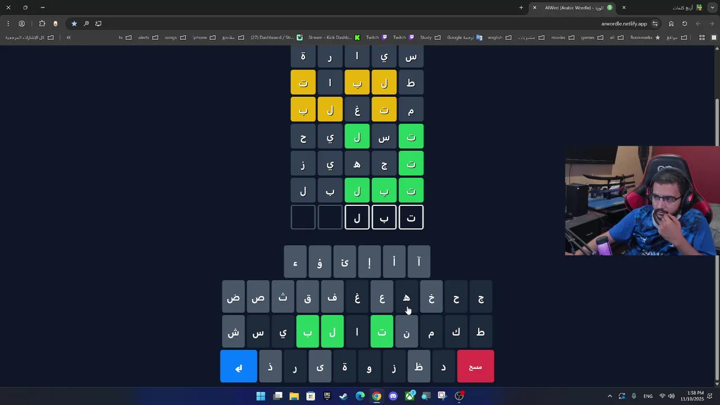Open the Chrome three-dot menu
Image resolution: width=720 pixels, height=405 pixels.
point(8,24)
